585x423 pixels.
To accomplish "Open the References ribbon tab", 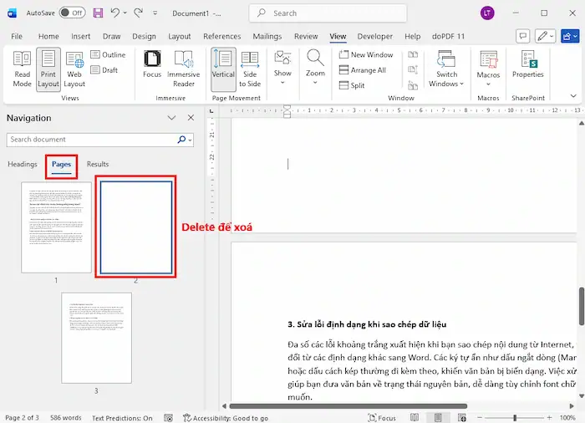I will pyautogui.click(x=221, y=37).
